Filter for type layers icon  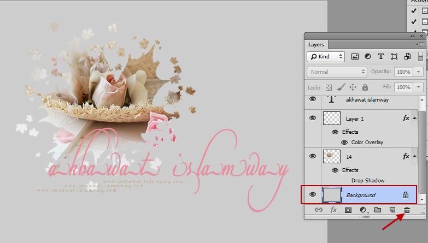point(381,56)
